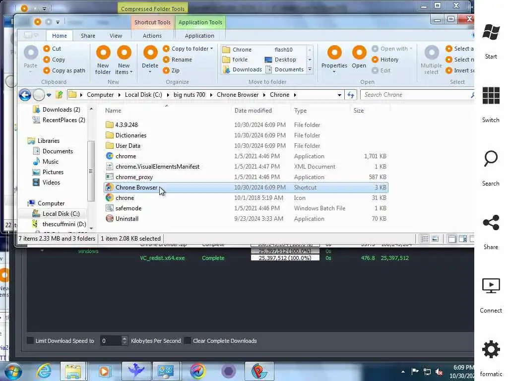This screenshot has width=508, height=381.
Task: Enable Limit Download Speed checkbox
Action: pos(30,340)
